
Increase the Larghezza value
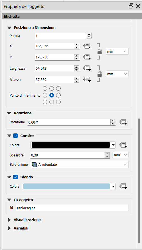[x=77, y=67]
